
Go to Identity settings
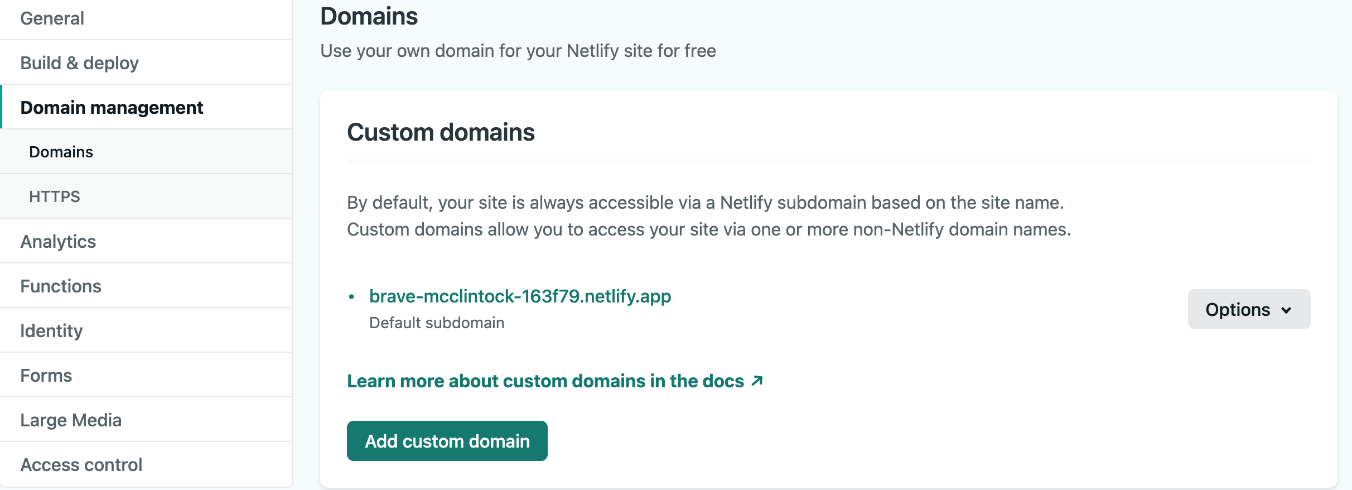51,331
